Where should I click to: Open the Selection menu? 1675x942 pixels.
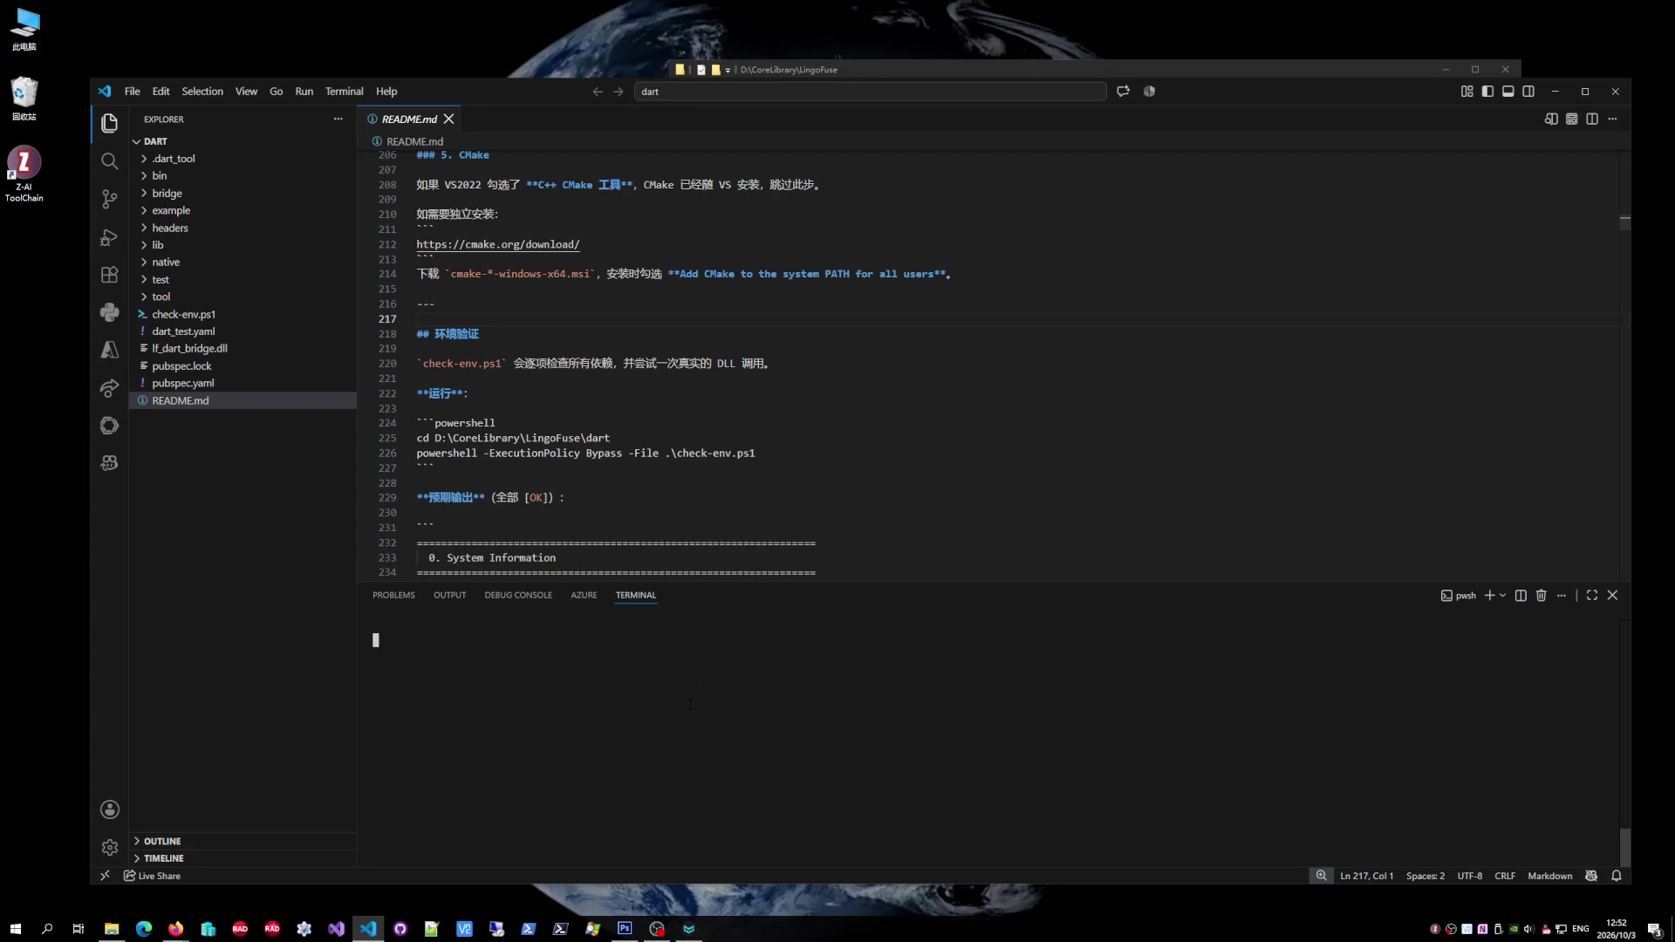pyautogui.click(x=202, y=92)
